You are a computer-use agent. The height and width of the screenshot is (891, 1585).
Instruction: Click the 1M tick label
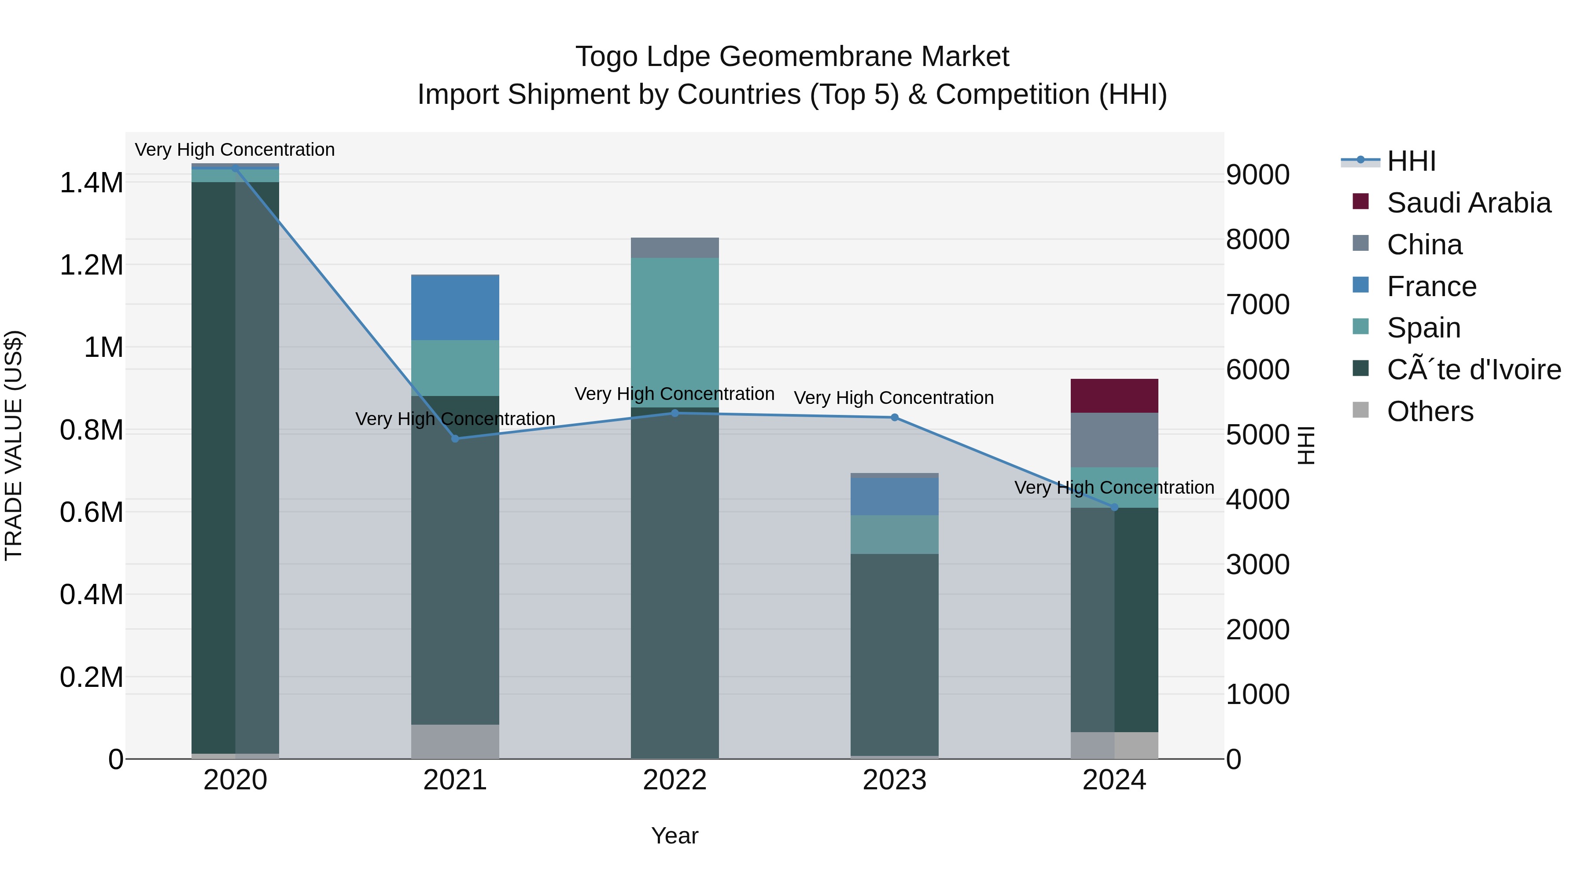[103, 348]
